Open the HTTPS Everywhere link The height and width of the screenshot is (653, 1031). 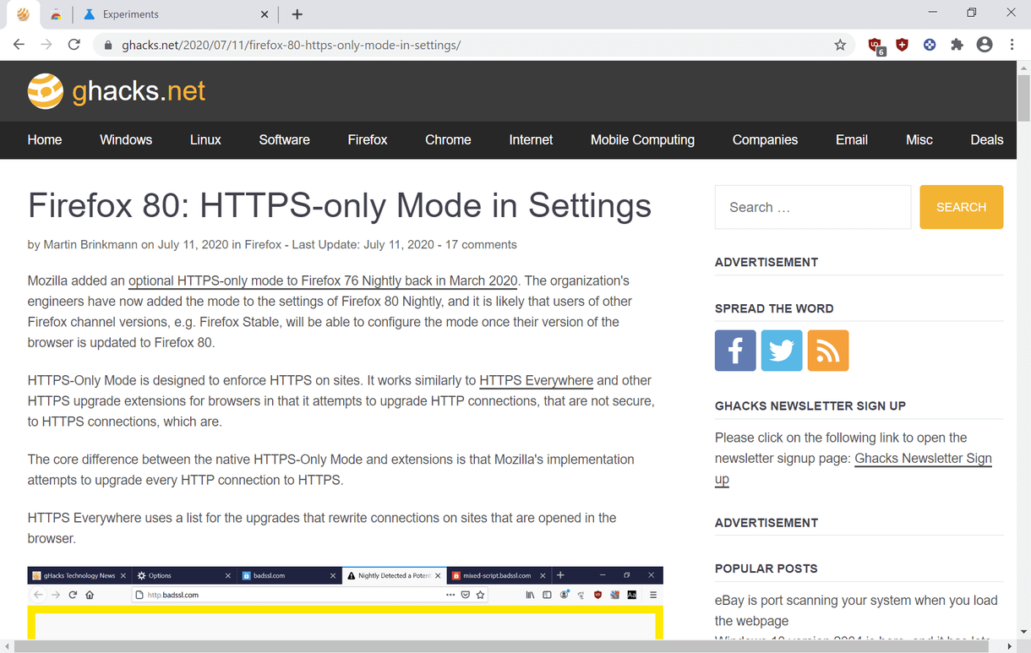[536, 381]
